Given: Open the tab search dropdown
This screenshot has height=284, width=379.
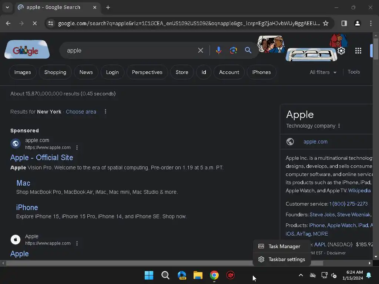Looking at the screenshot, I should pyautogui.click(x=7, y=7).
